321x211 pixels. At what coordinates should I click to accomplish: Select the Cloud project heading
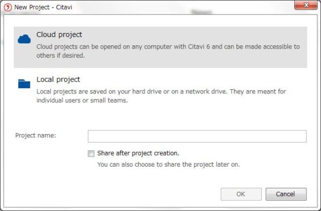point(59,35)
